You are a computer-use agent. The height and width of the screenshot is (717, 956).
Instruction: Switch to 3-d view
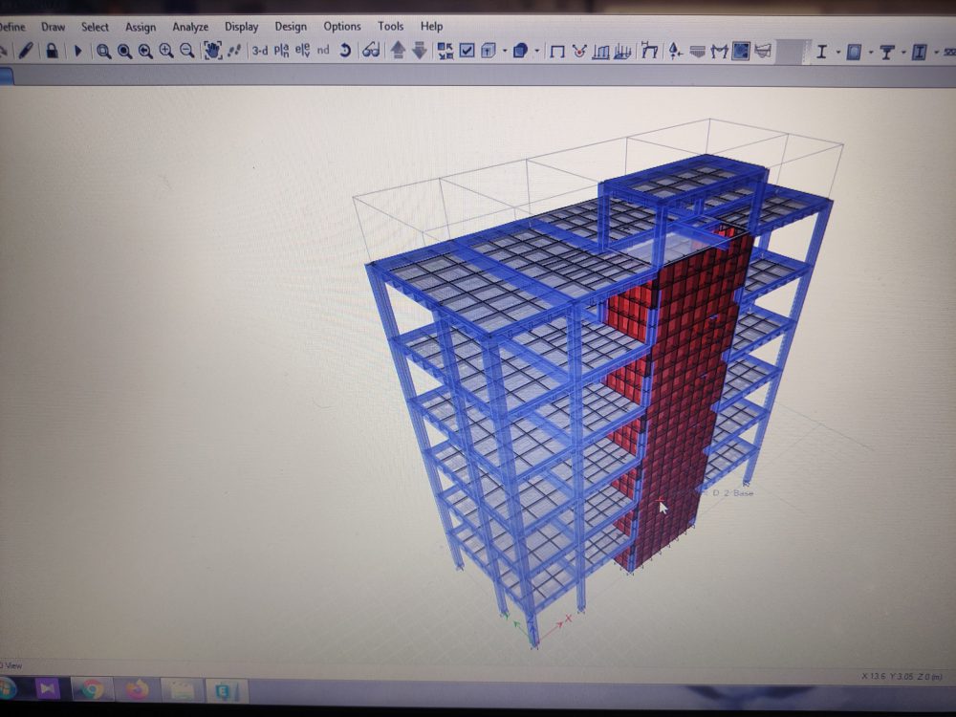coord(259,52)
